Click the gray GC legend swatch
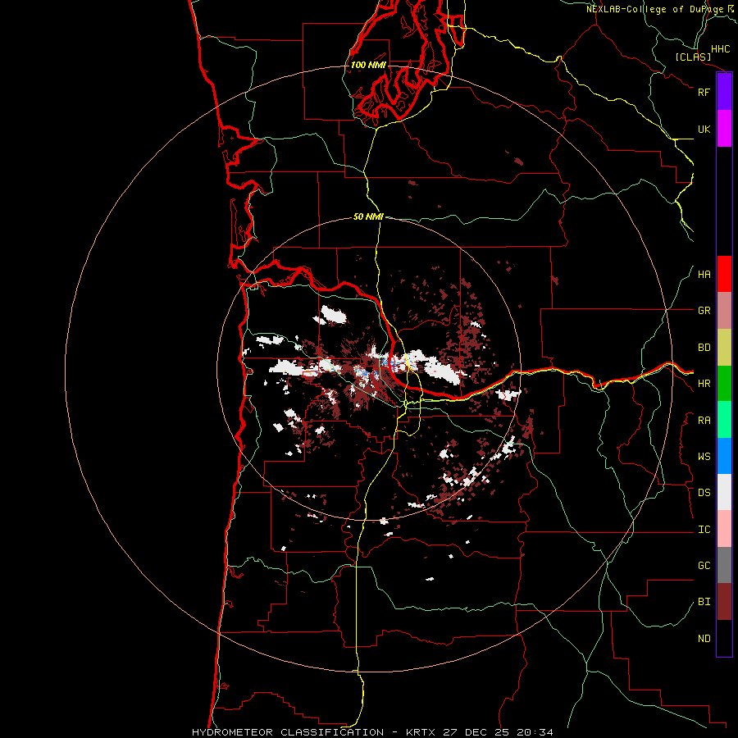The width and height of the screenshot is (738, 738). [724, 565]
